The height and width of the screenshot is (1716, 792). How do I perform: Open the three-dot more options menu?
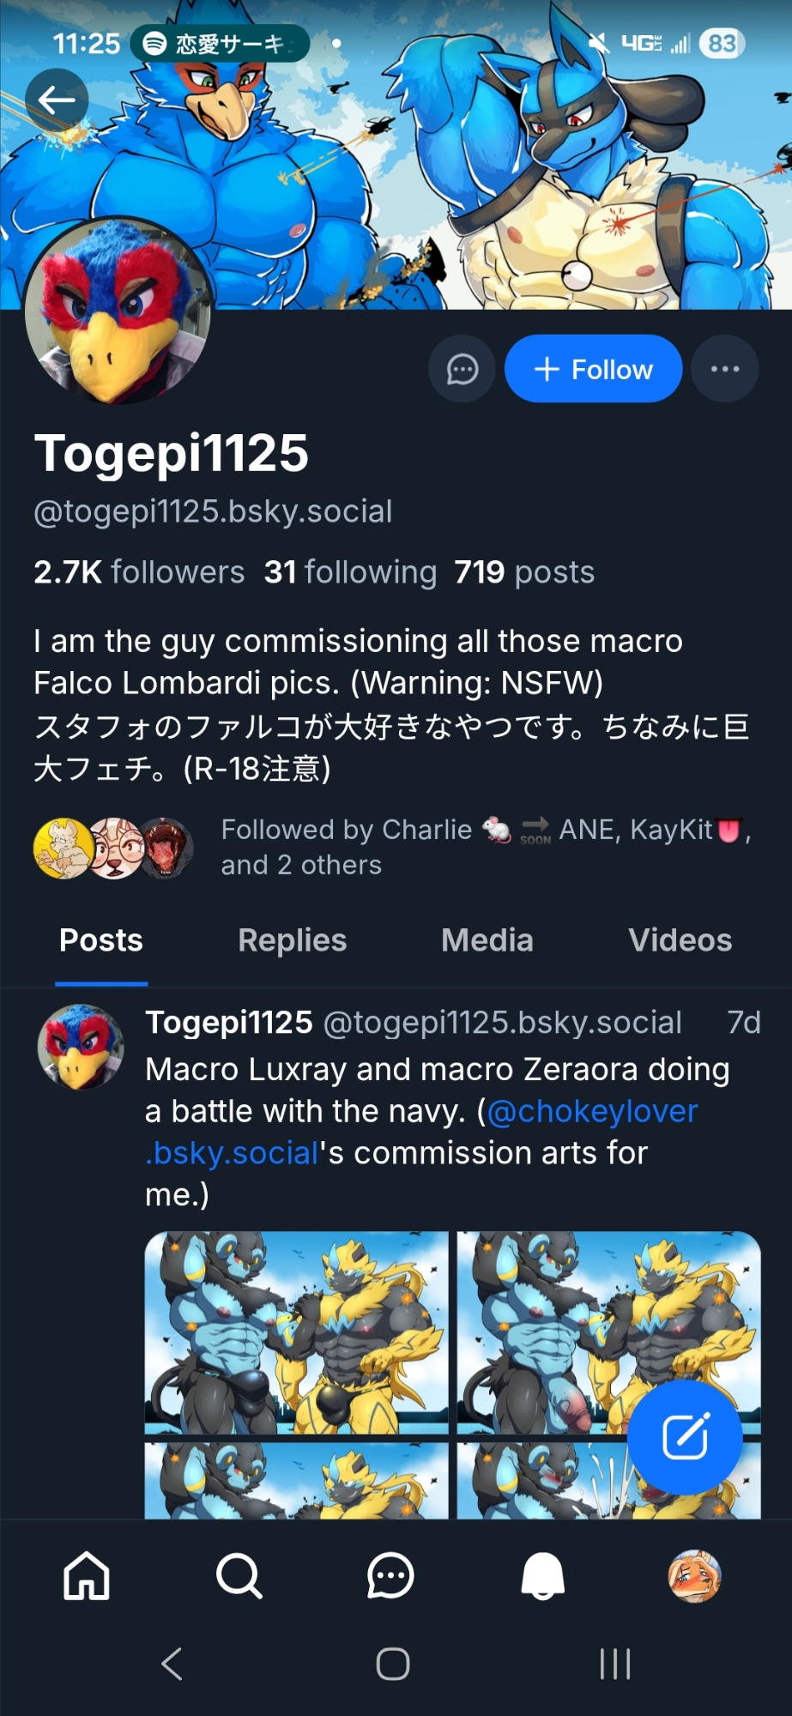click(x=724, y=370)
